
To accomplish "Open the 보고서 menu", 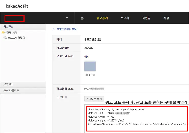I will coord(125,18).
